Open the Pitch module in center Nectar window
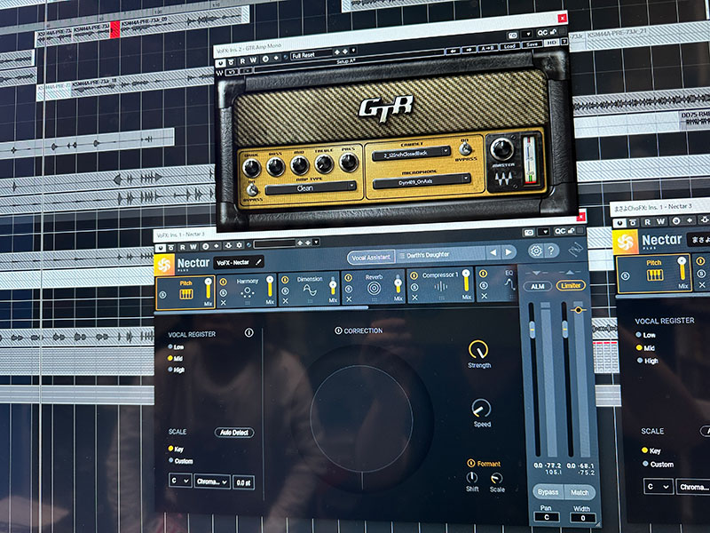This screenshot has width=710, height=533. 186,291
